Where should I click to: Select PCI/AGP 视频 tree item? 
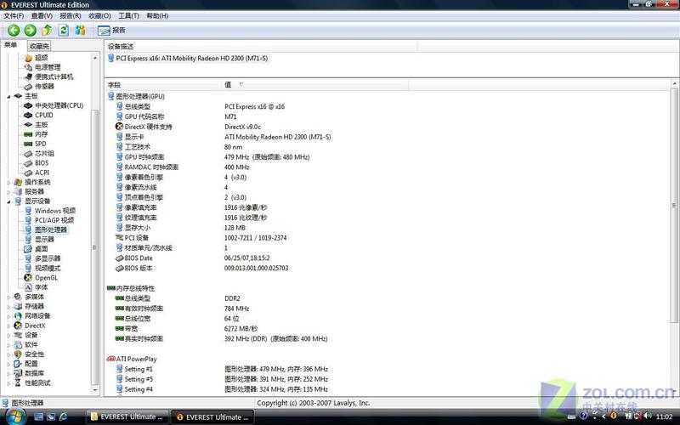(x=54, y=220)
